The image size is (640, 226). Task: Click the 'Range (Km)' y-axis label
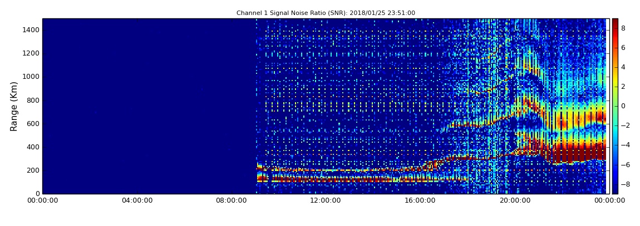14,106
